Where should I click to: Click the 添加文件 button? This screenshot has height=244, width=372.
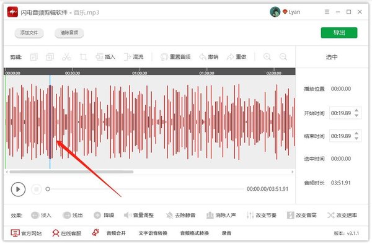29,33
